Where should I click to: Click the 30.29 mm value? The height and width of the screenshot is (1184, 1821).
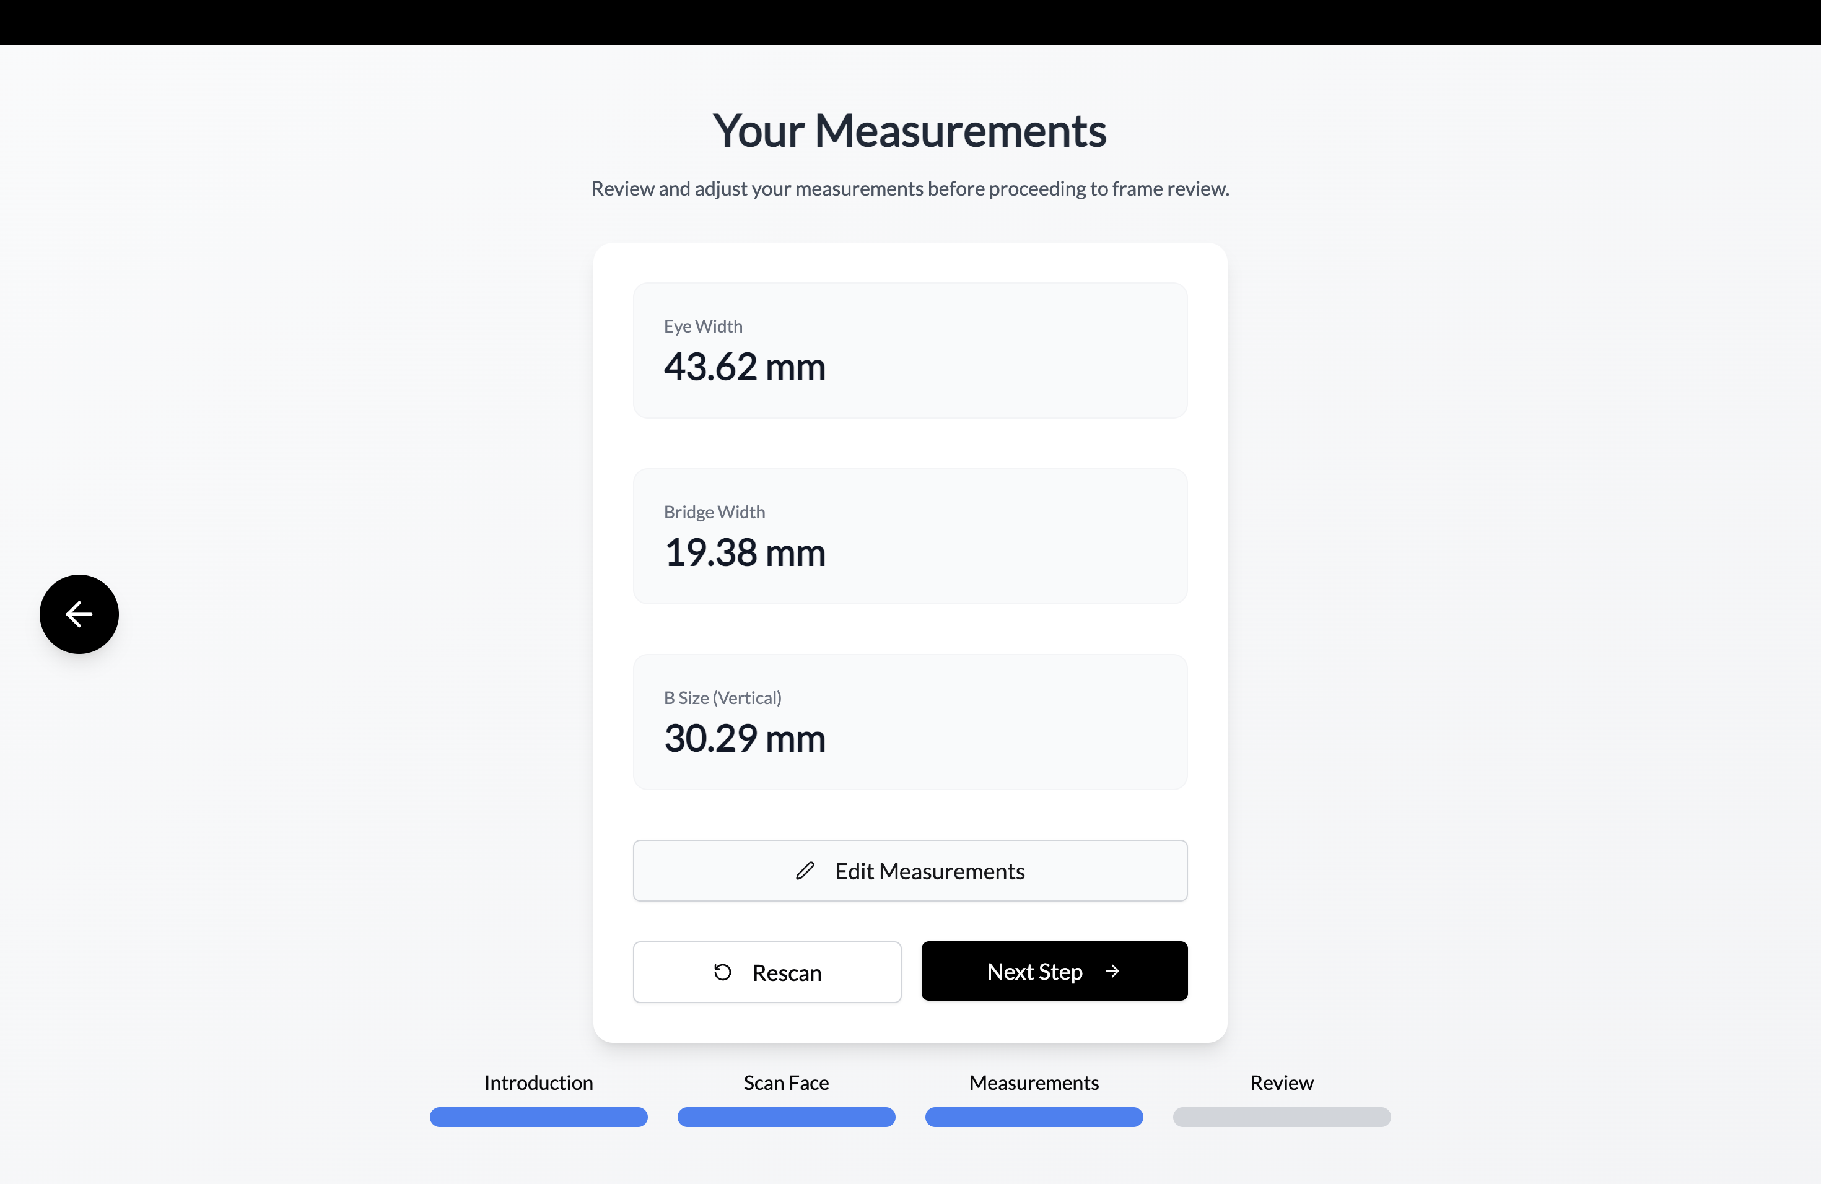(744, 739)
